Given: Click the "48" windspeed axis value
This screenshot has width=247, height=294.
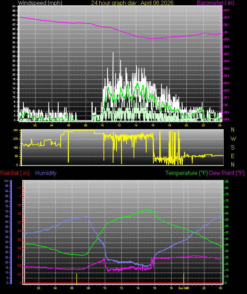Looking at the screenshot, I should click(14, 11).
